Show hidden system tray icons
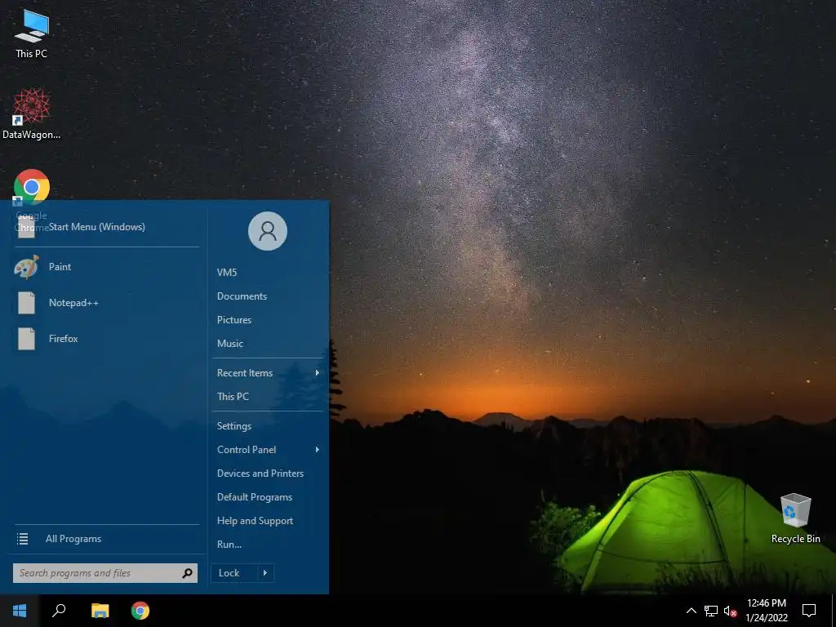836x627 pixels. pos(691,611)
